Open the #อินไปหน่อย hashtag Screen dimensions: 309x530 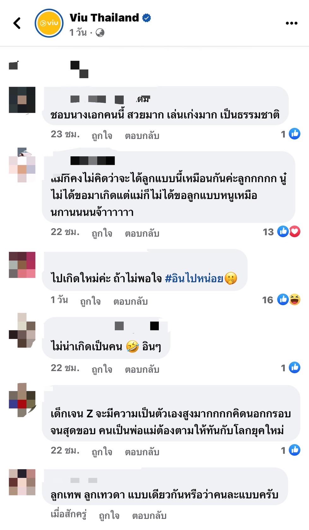[194, 278]
